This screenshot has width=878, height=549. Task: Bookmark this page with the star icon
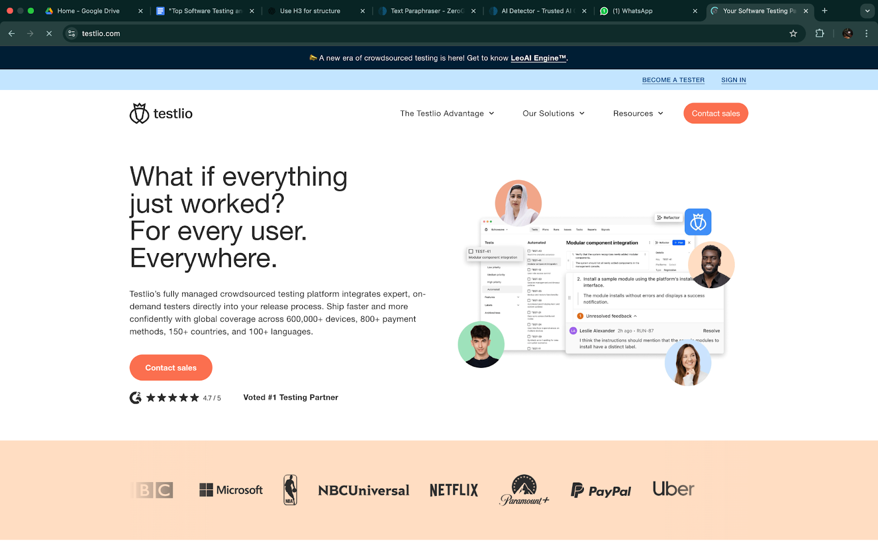click(x=793, y=33)
